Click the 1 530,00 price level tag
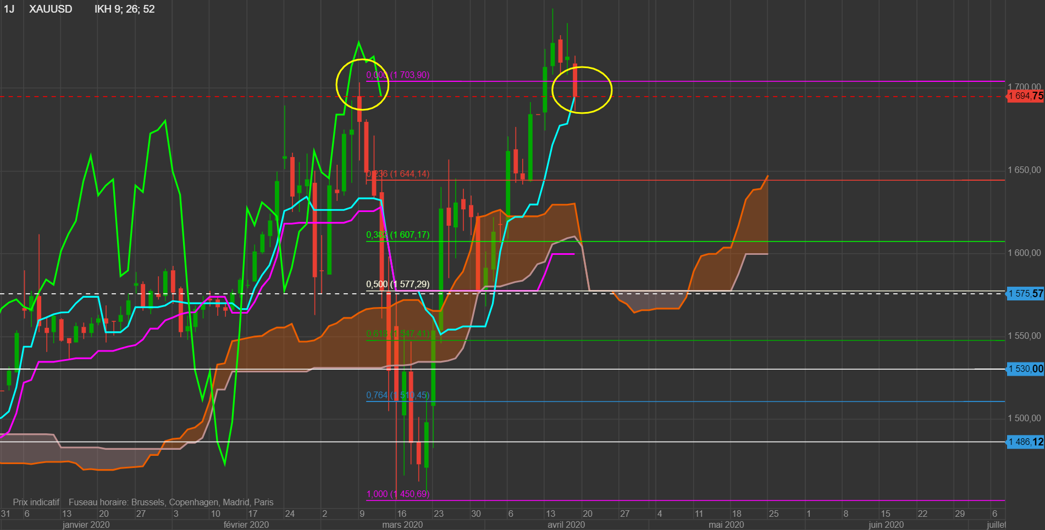1045x530 pixels. 1025,369
